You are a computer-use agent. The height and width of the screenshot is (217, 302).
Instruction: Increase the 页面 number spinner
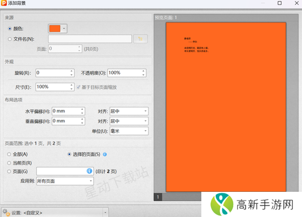coord(80,47)
